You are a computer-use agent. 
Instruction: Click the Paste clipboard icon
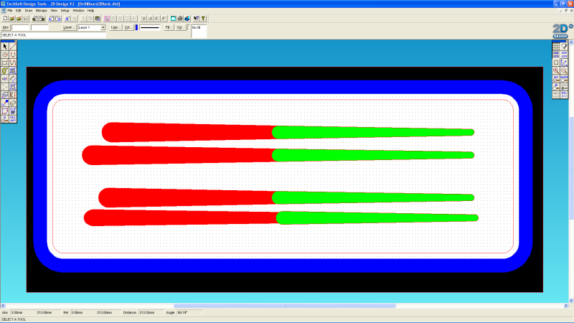[x=98, y=19]
